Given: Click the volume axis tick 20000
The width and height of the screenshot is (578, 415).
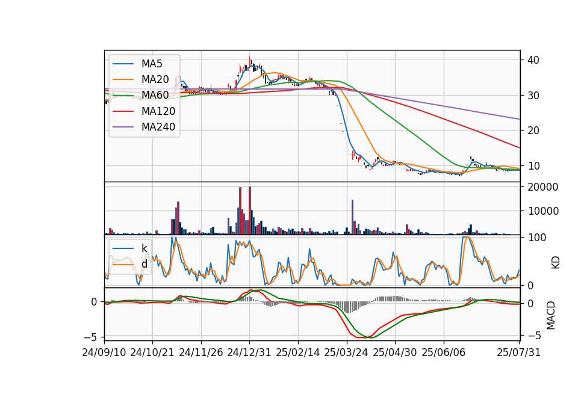Looking at the screenshot, I should point(543,187).
